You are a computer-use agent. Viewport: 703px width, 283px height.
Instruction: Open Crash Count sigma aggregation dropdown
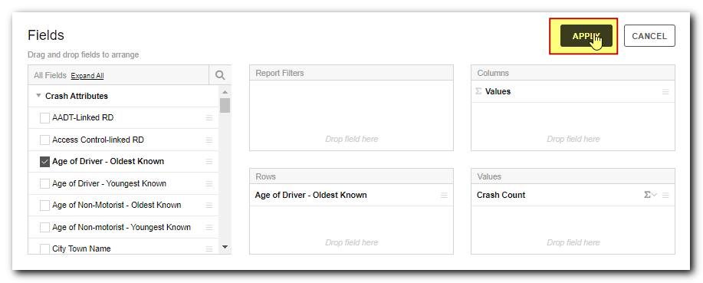[650, 195]
